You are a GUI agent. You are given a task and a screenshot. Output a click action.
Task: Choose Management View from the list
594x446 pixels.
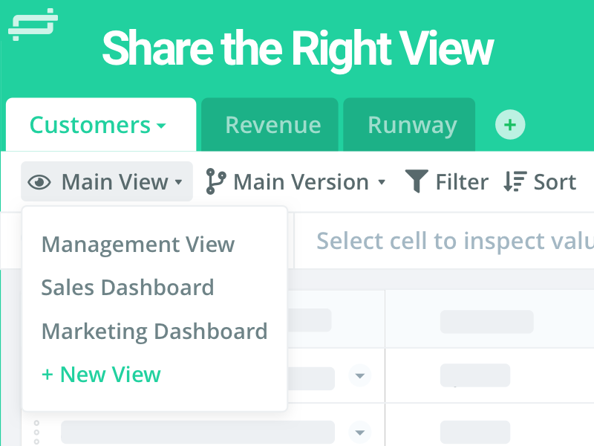pyautogui.click(x=138, y=244)
